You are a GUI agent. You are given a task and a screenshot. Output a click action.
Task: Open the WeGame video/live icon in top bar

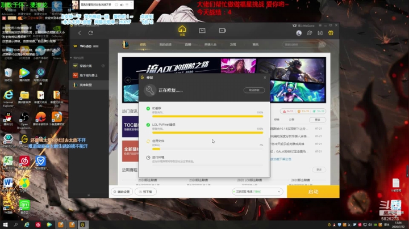(222, 31)
